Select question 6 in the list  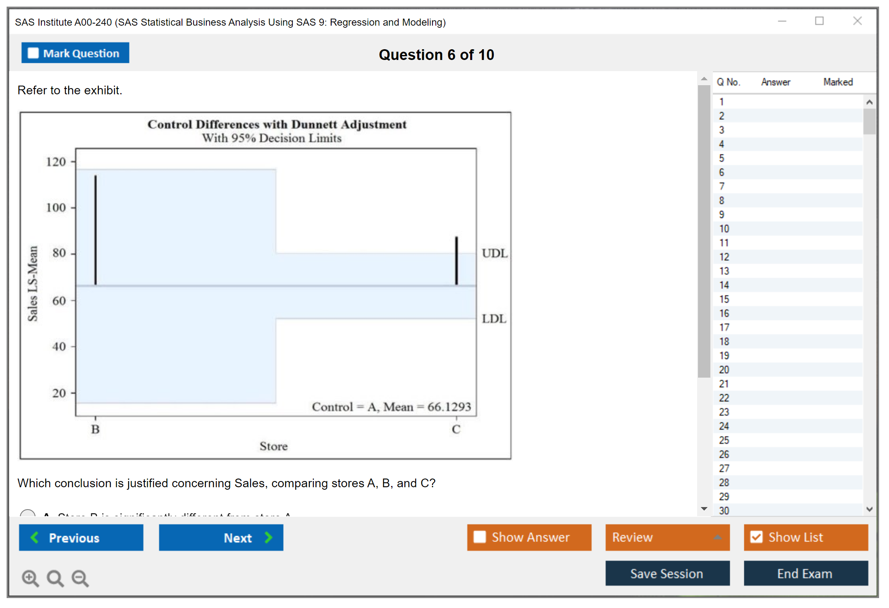(722, 172)
